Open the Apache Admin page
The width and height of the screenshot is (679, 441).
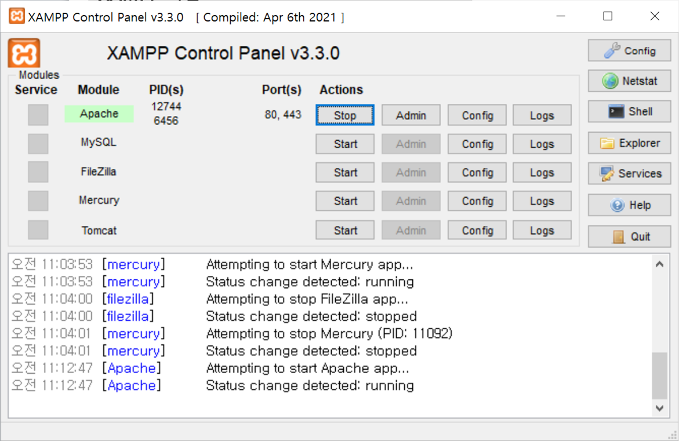coord(411,115)
